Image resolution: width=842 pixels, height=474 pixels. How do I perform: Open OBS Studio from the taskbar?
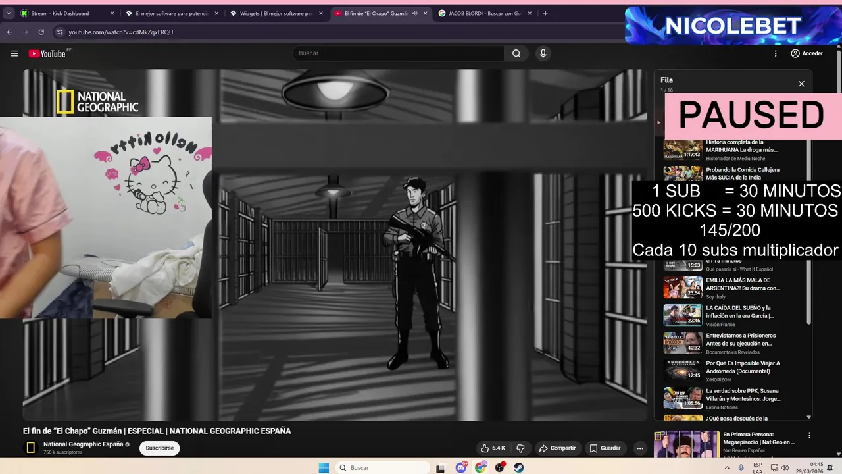500,468
